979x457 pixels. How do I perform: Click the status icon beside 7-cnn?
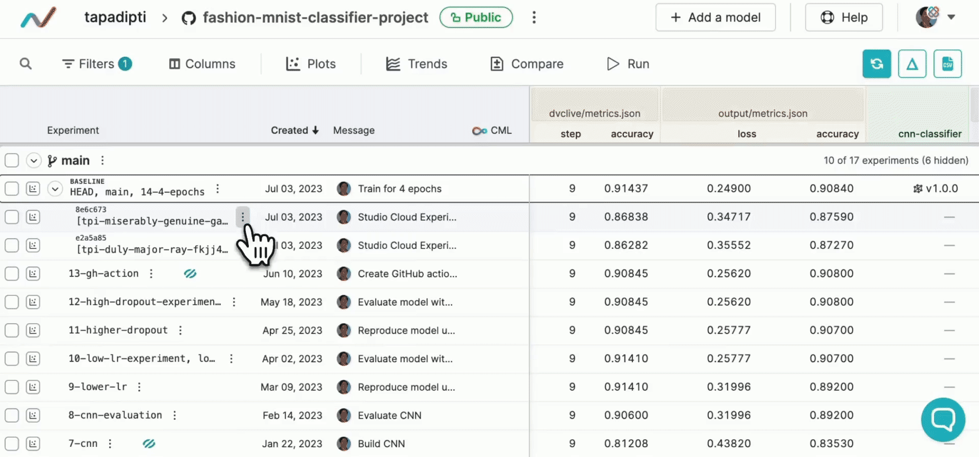pos(149,444)
